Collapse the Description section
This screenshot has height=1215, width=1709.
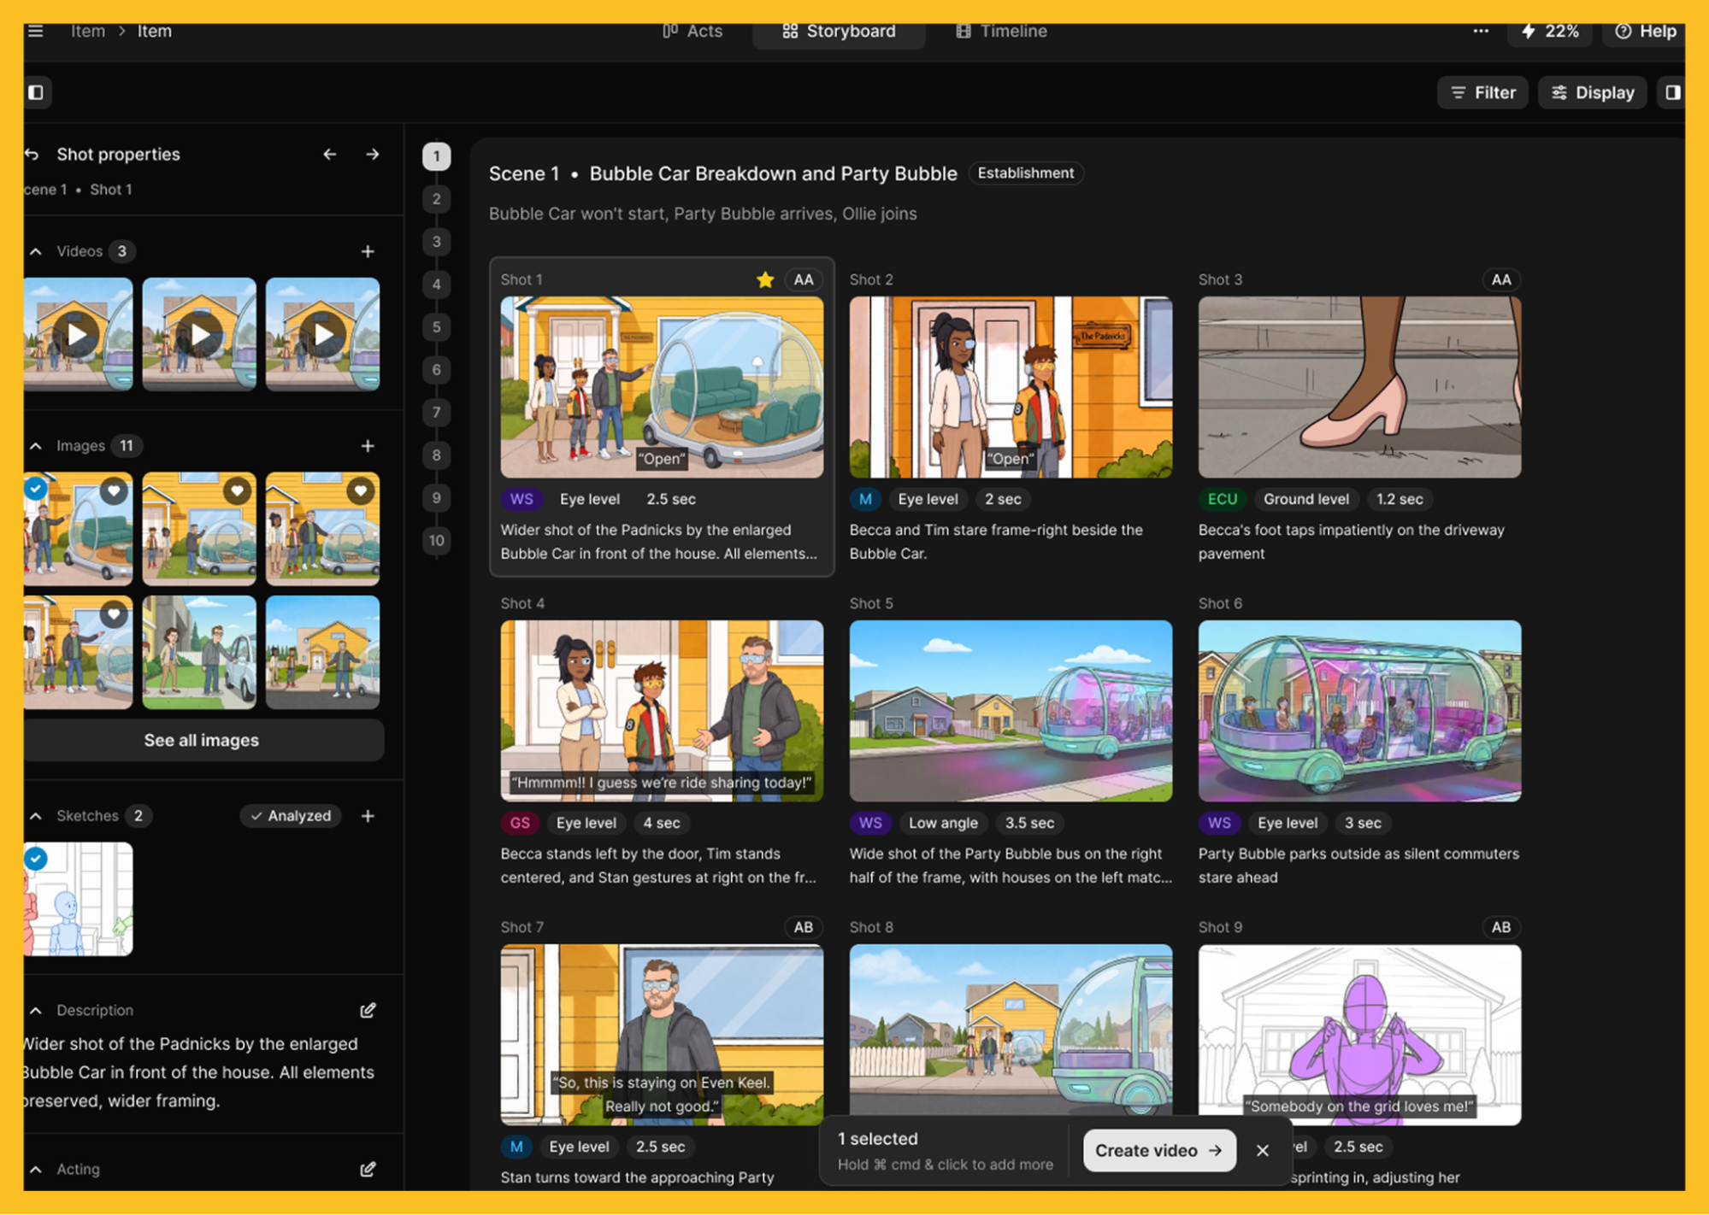[x=36, y=1012]
